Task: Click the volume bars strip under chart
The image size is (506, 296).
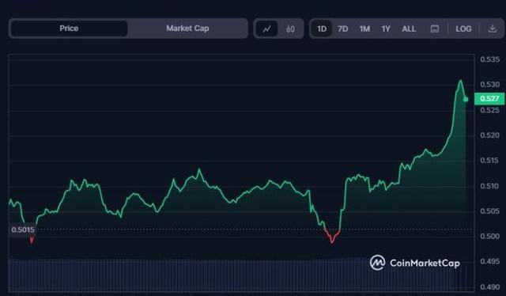Action: tap(237, 274)
